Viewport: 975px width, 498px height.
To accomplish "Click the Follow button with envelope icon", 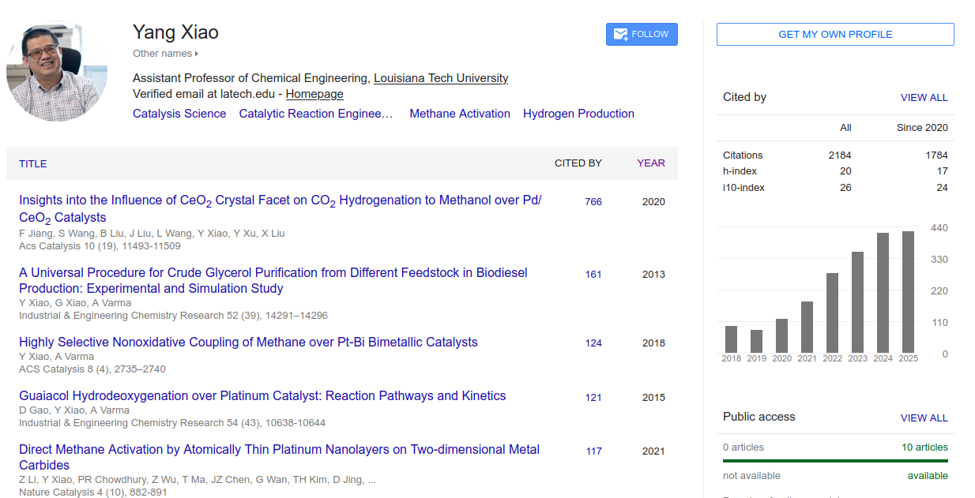I will 641,34.
